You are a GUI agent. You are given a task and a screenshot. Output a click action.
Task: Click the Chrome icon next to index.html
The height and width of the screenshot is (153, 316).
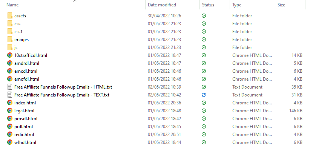pyautogui.click(x=10, y=103)
